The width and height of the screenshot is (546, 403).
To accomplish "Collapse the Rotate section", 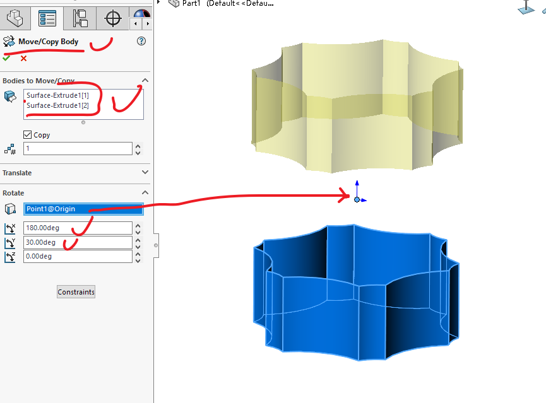I will (x=145, y=192).
